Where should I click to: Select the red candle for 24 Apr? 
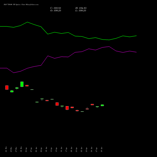coord(92,105)
